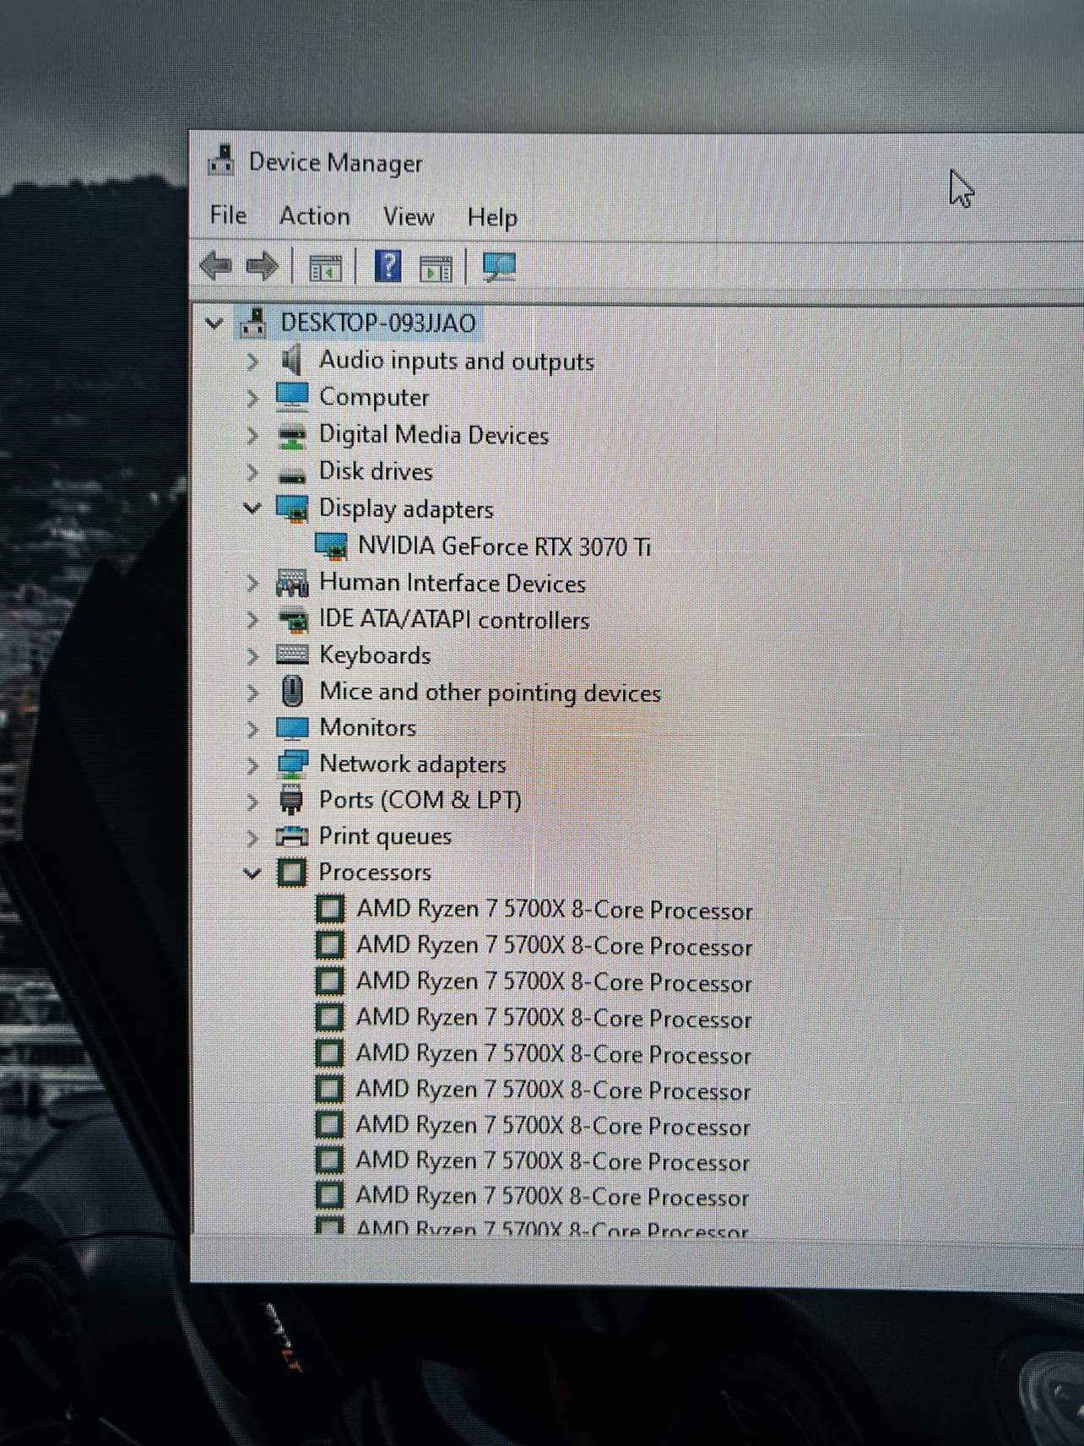
Task: Select the Network adapters label
Action: (413, 764)
